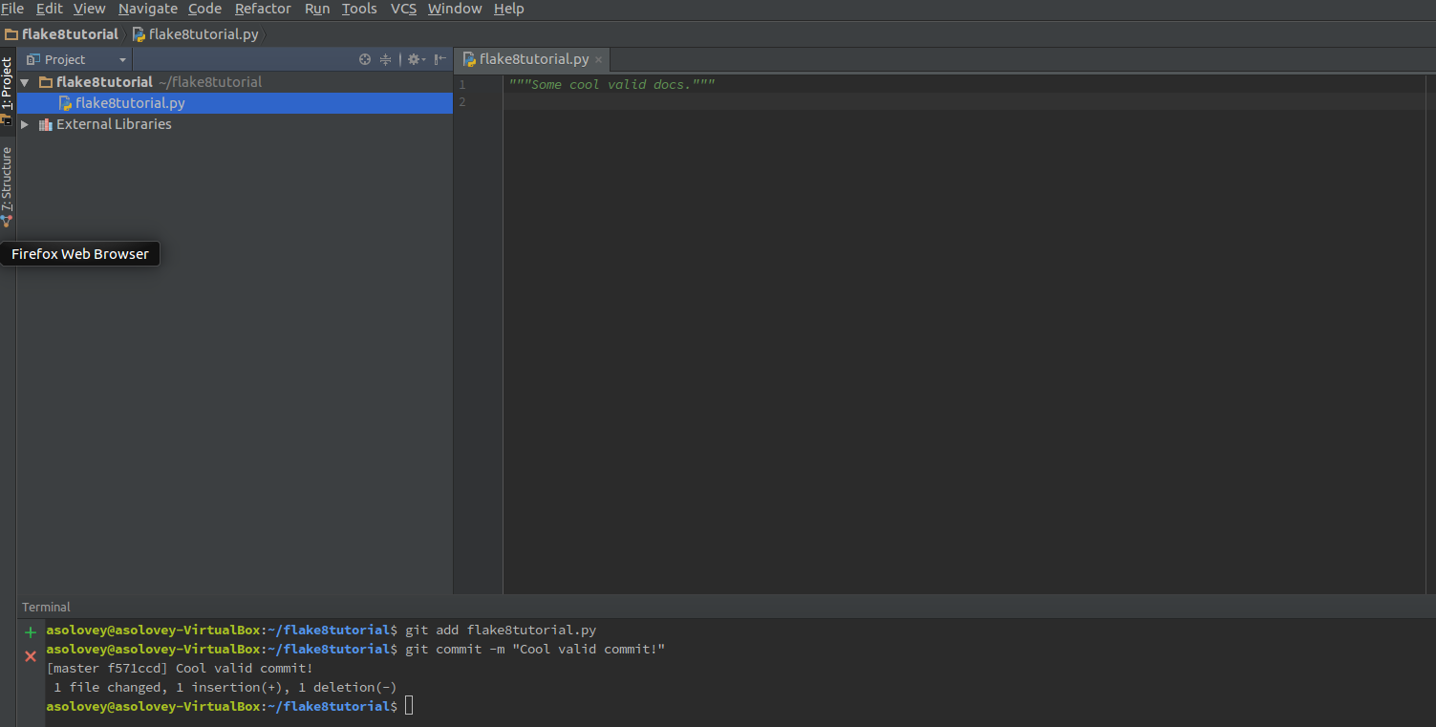The image size is (1436, 727).
Task: Click the docstring on editor line 1
Action: 612,85
